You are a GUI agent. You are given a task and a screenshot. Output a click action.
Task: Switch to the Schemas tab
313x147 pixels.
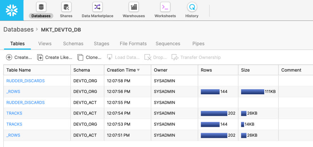pyautogui.click(x=73, y=44)
